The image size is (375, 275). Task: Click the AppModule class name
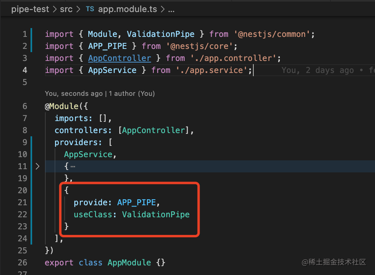click(129, 263)
